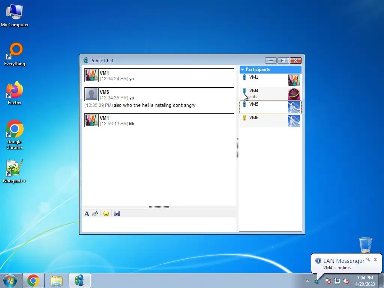Open notification balloon wrench options

pos(368,259)
